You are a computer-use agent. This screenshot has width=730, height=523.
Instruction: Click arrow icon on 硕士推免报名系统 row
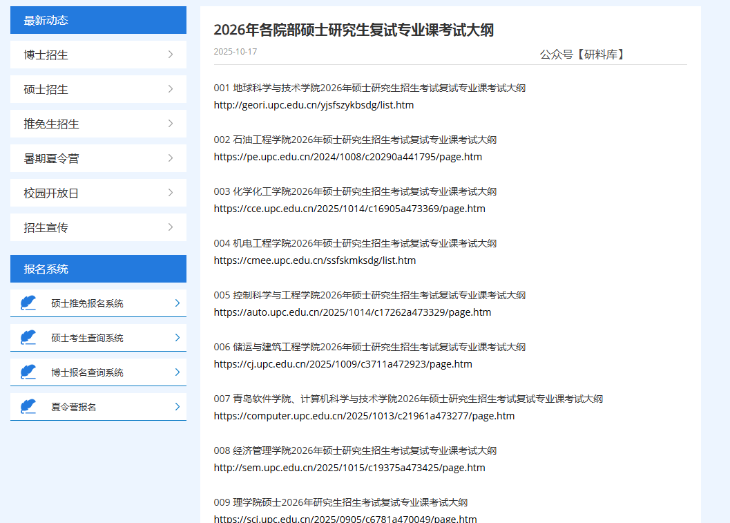click(177, 303)
